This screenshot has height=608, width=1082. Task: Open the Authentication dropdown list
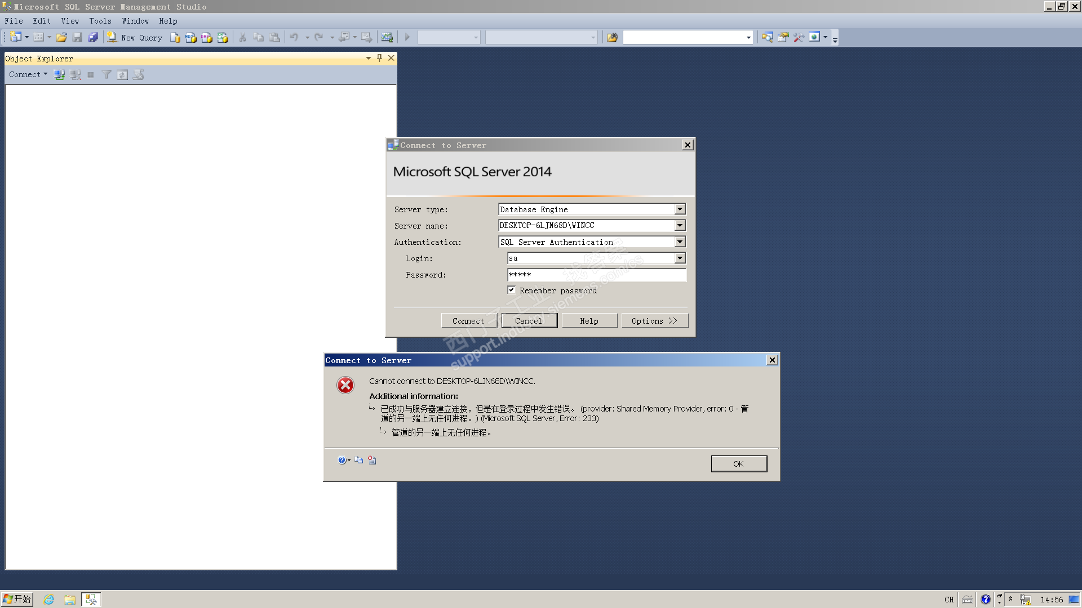pyautogui.click(x=680, y=242)
